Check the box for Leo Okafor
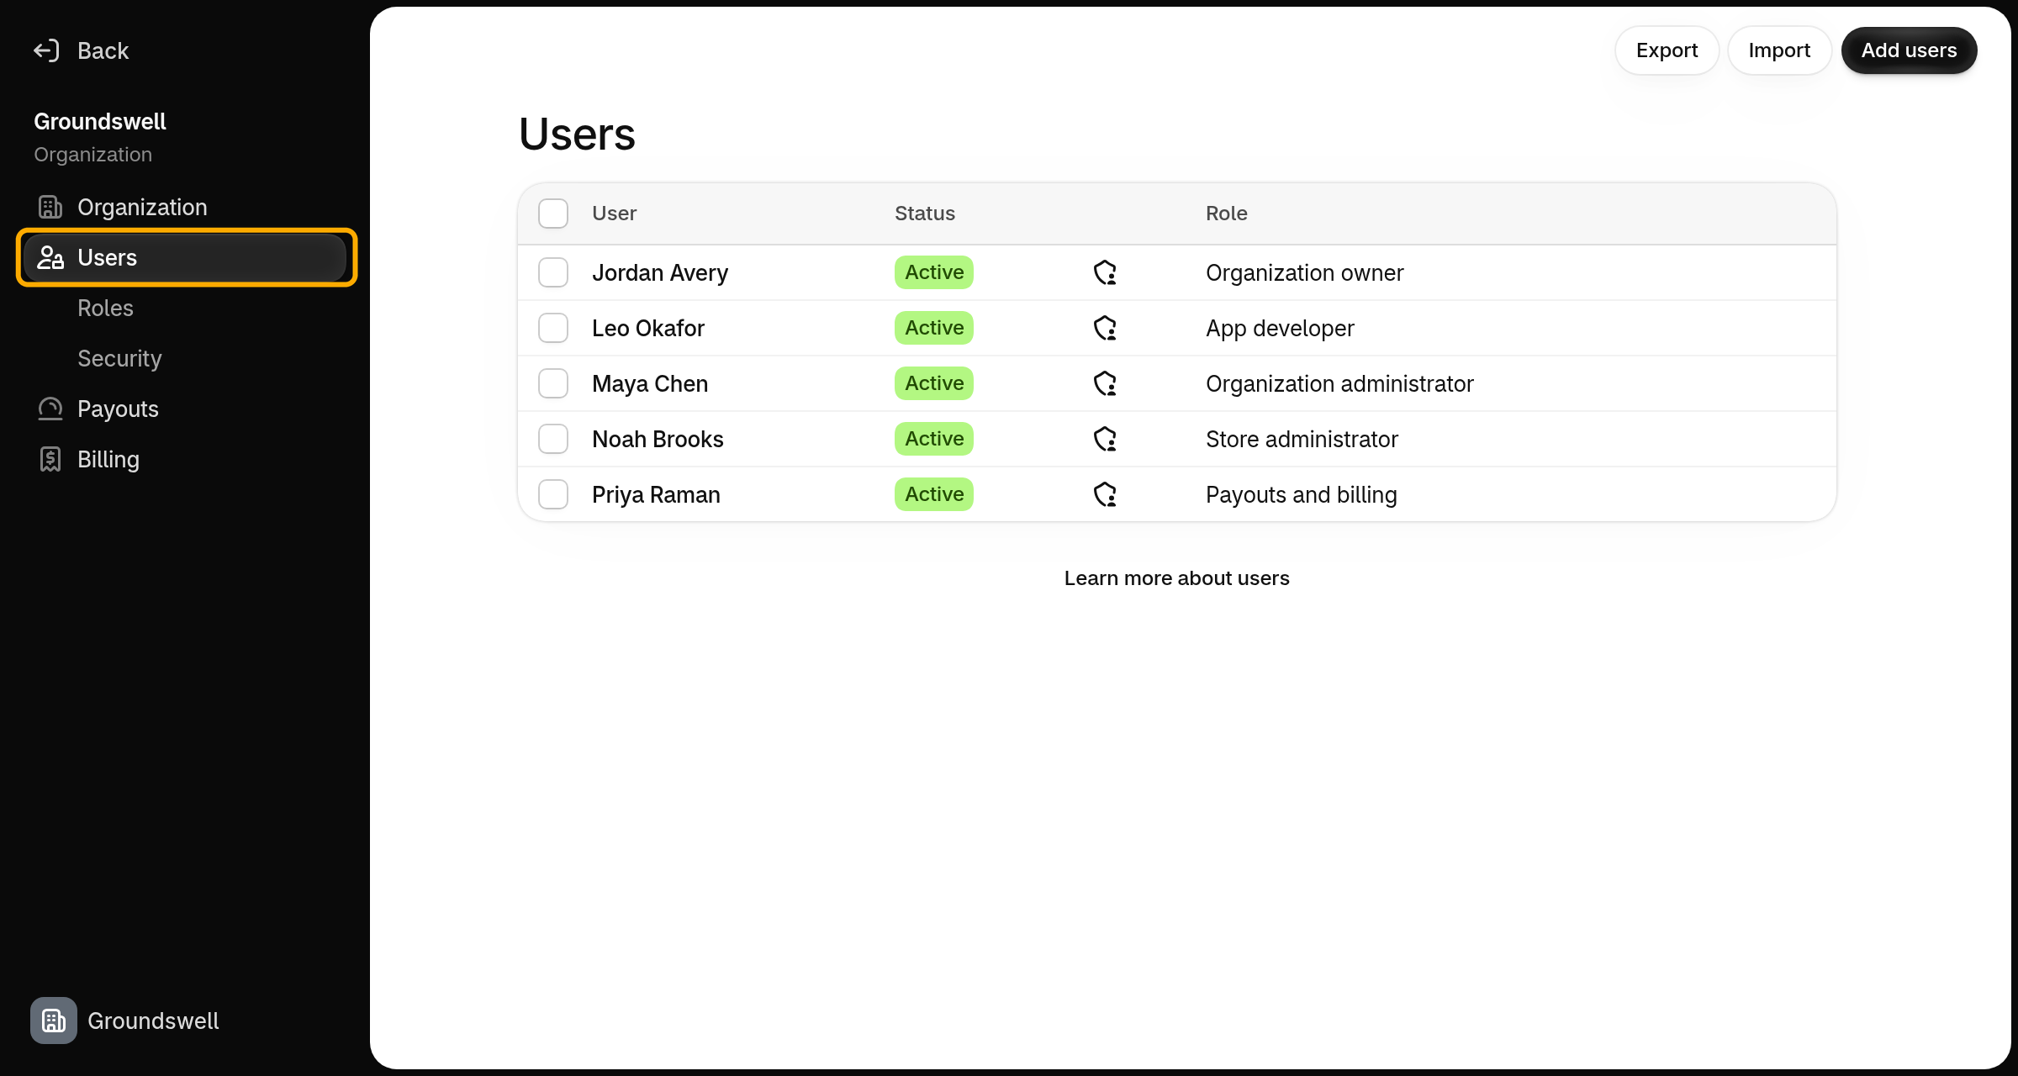 (x=553, y=328)
